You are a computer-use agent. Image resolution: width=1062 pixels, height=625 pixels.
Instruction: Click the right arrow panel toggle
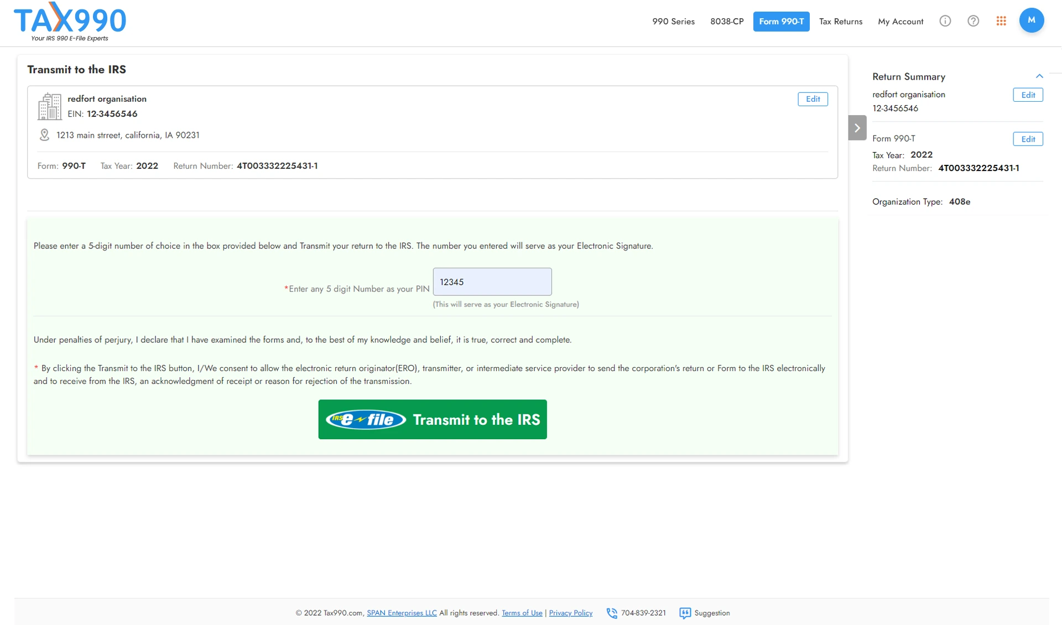(x=857, y=128)
